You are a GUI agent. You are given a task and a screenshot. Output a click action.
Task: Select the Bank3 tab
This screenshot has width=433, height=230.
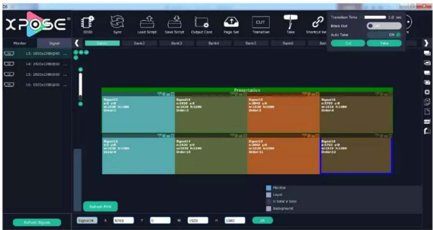click(x=177, y=43)
